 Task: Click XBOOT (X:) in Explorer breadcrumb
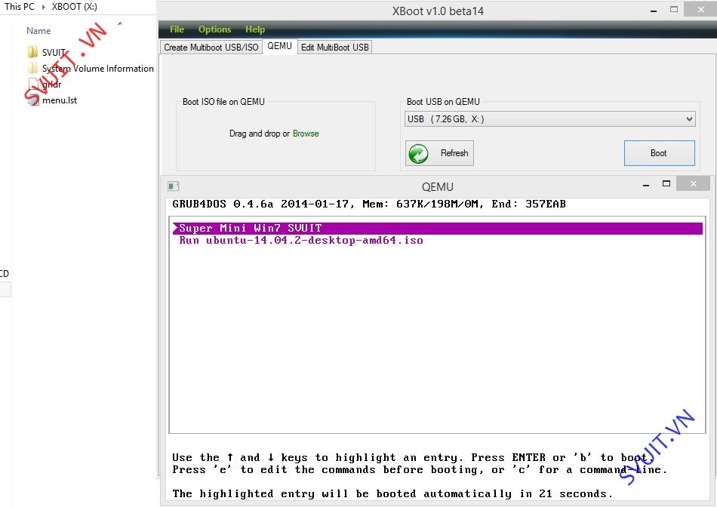coord(74,7)
